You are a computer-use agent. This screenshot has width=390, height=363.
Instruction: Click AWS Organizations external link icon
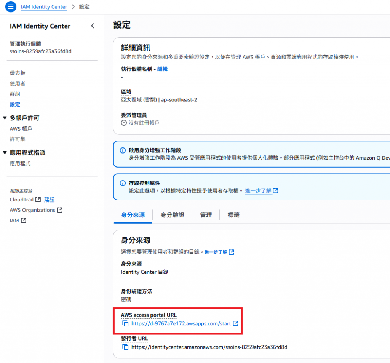60,210
